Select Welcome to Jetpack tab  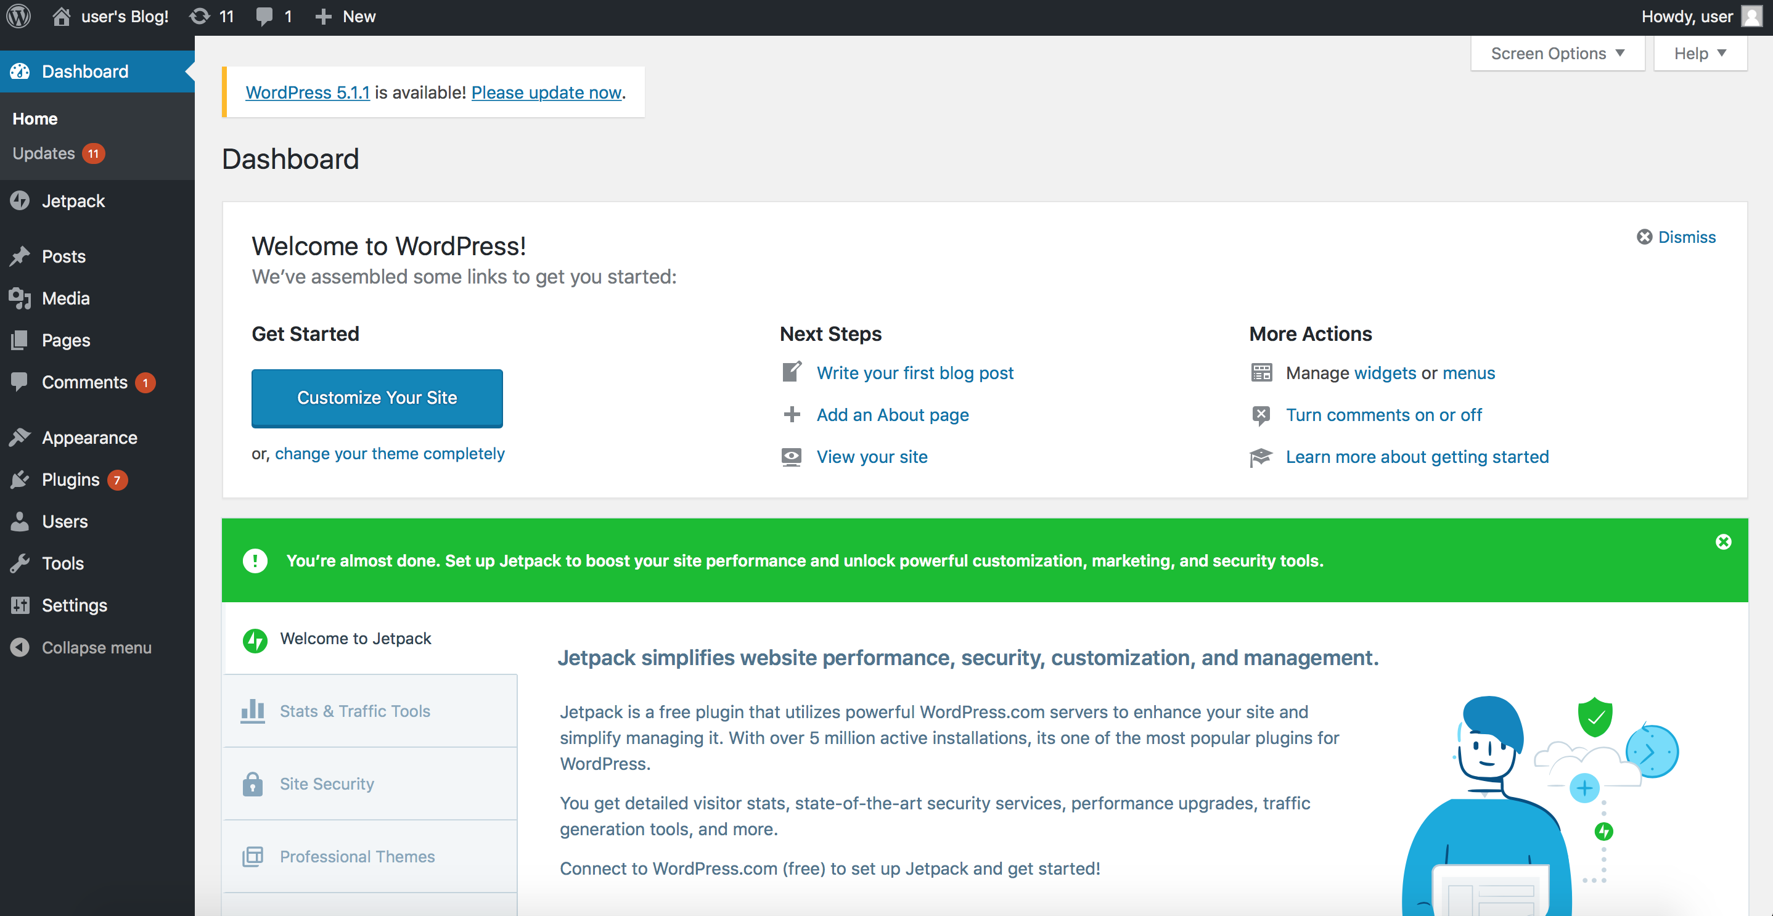370,638
